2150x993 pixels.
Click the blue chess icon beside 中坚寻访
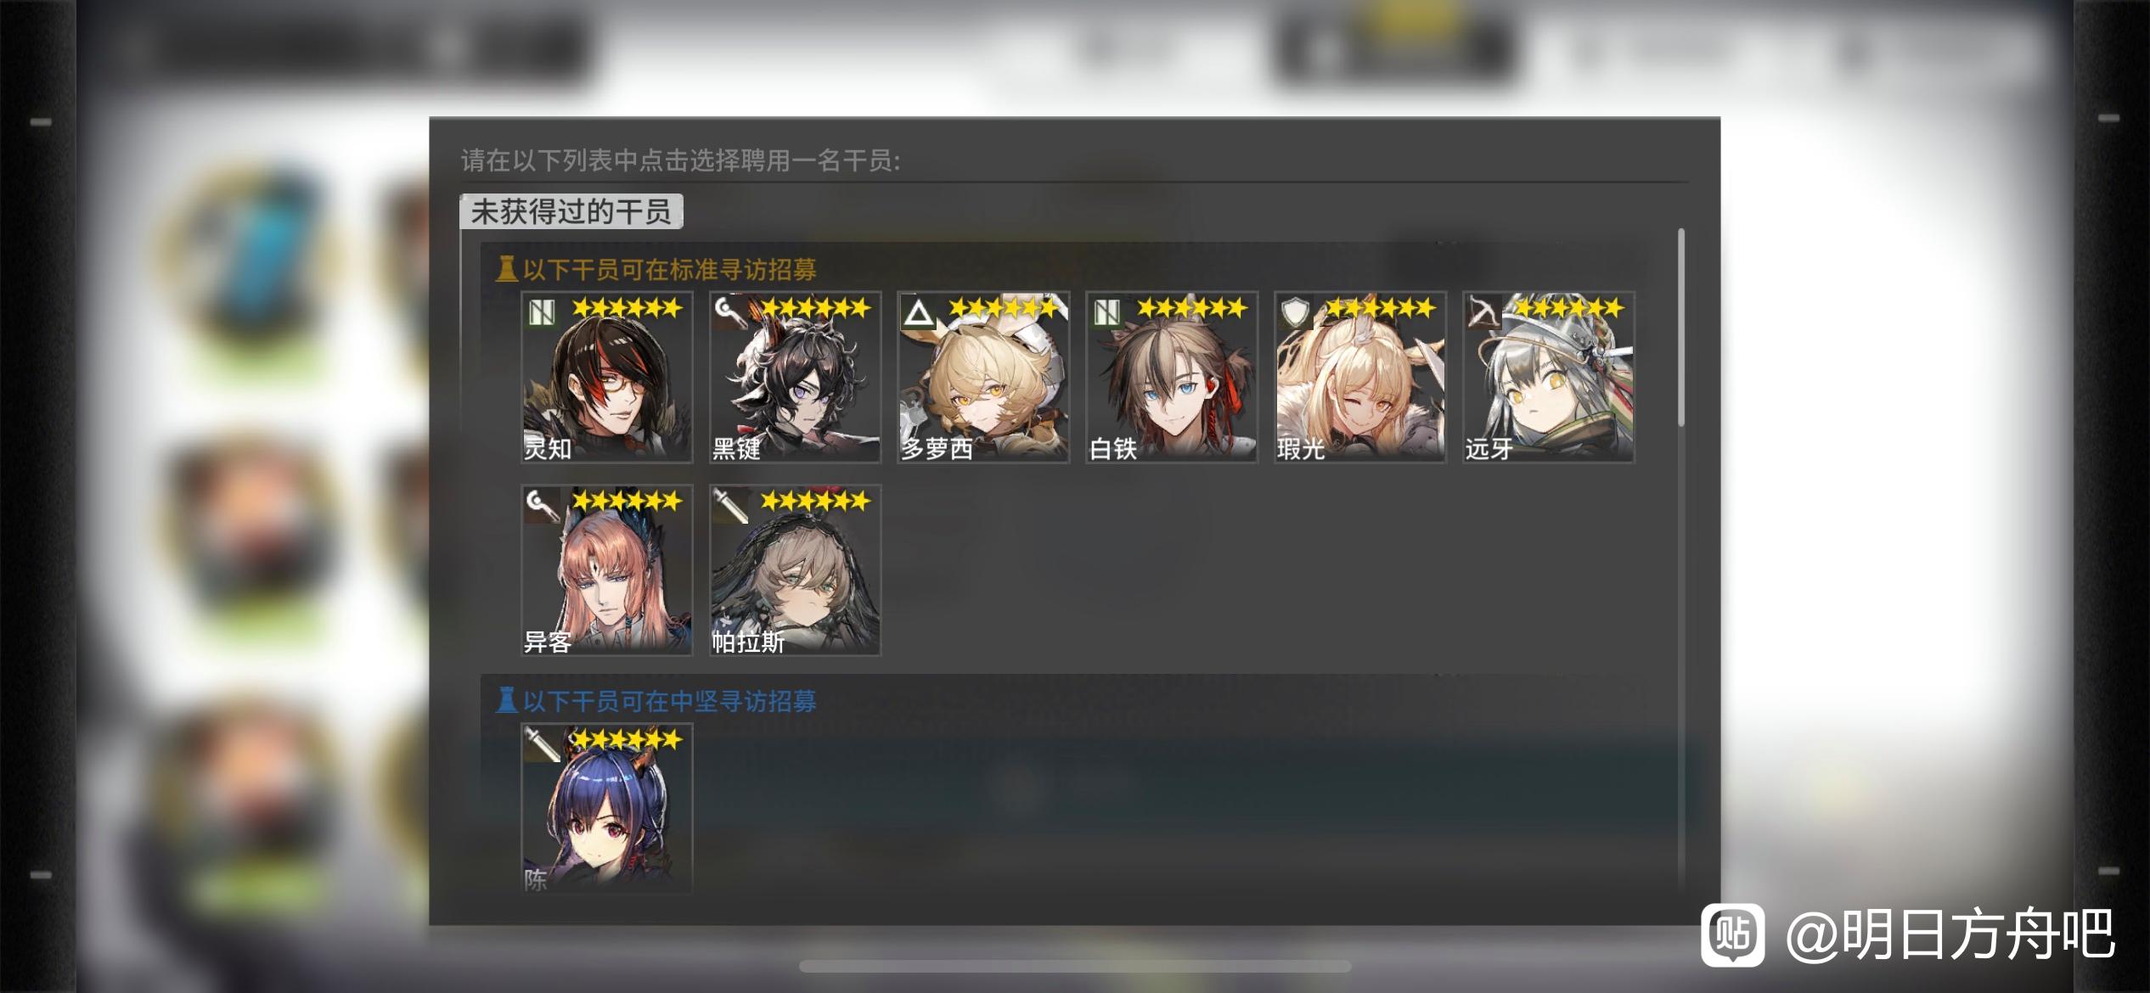tap(506, 700)
